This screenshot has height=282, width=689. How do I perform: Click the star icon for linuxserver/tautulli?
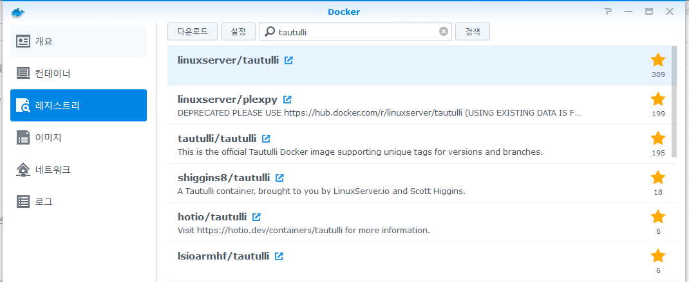point(658,60)
